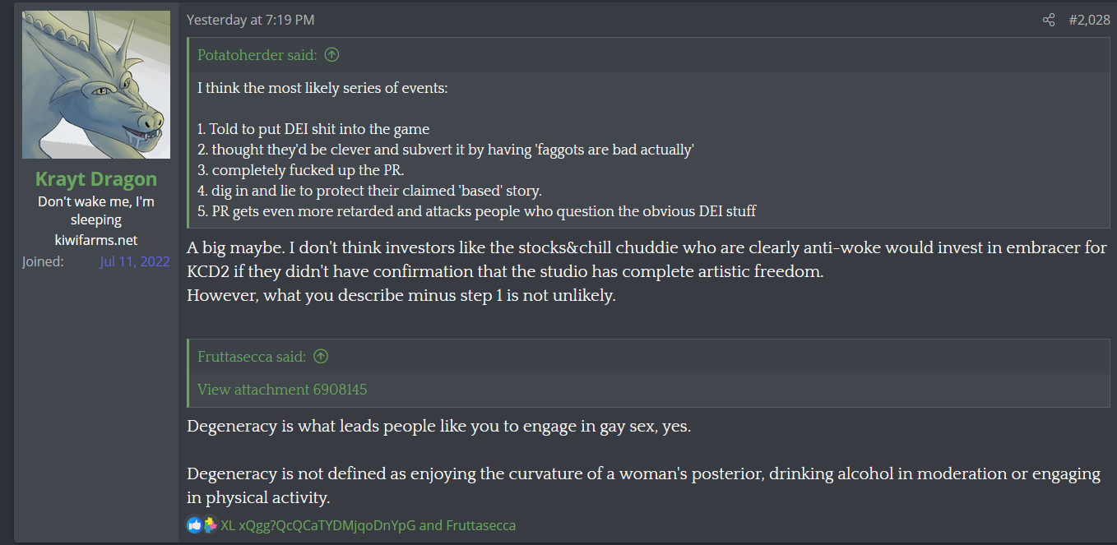Image resolution: width=1117 pixels, height=545 pixels.
Task: Click the blue thumbs-up reaction icon
Action: point(194,525)
